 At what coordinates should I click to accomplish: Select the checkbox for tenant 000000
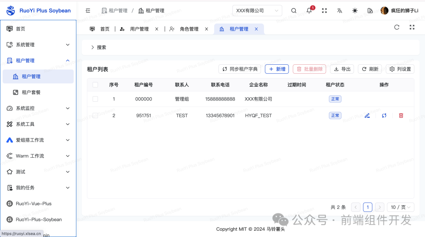tap(95, 99)
